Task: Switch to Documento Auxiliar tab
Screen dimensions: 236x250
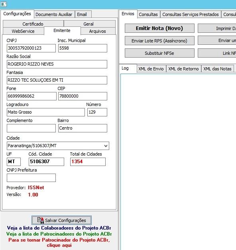Action: [54, 14]
